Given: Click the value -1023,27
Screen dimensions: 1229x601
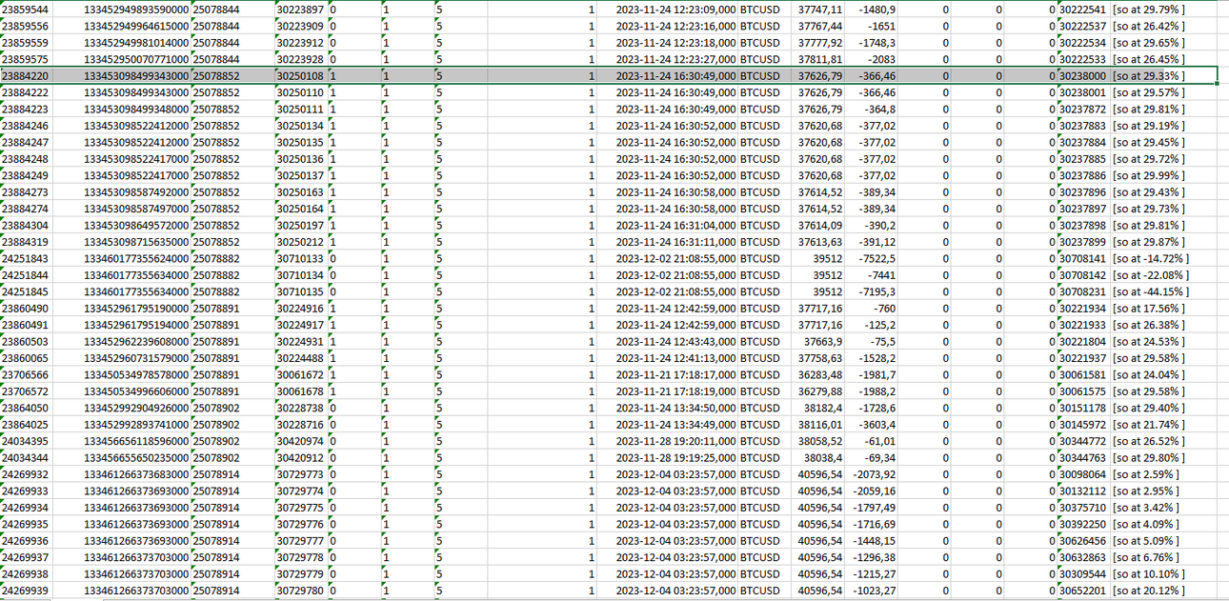Looking at the screenshot, I should (x=871, y=591).
